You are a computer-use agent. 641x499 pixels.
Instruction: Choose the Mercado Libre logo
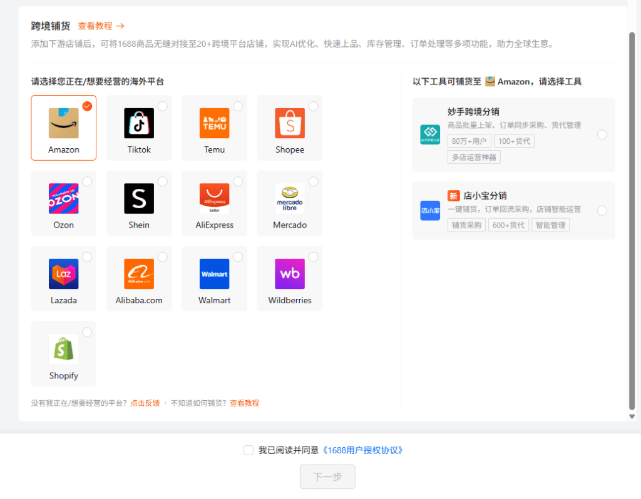[x=290, y=198]
